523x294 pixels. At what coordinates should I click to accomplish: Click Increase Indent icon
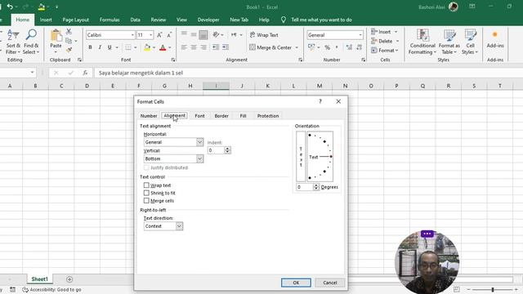click(226, 47)
